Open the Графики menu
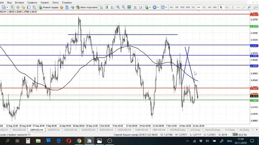Image resolution: width=259 pixels, height=145 pixels. pyautogui.click(x=32, y=2)
